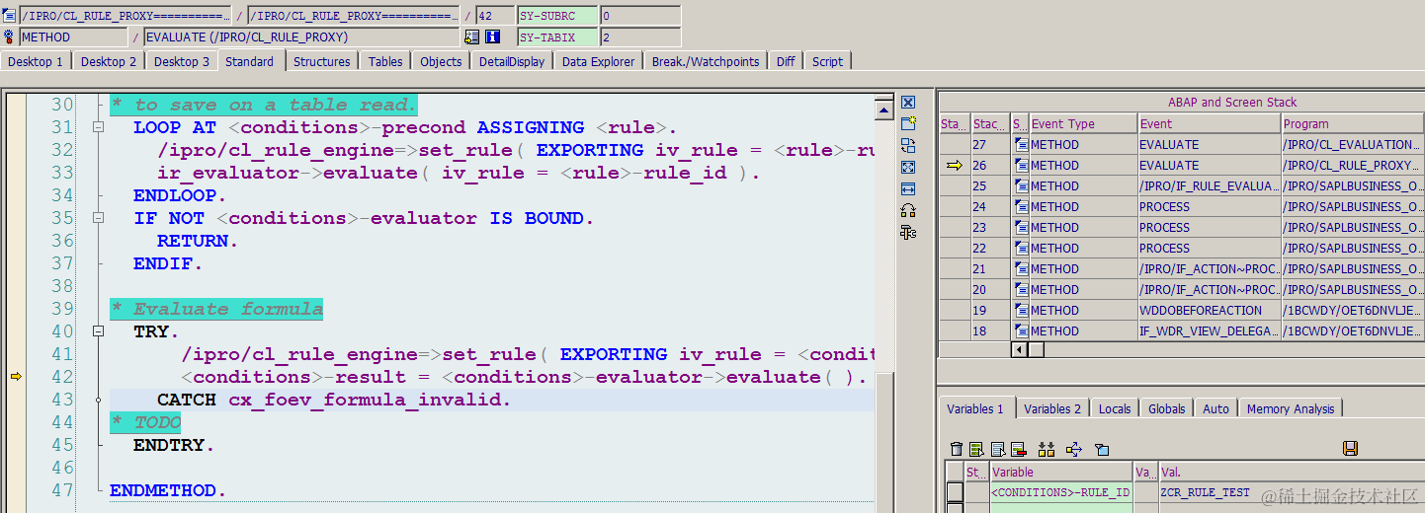Open the Data Explorer tab
This screenshot has width=1425, height=513.
click(599, 61)
